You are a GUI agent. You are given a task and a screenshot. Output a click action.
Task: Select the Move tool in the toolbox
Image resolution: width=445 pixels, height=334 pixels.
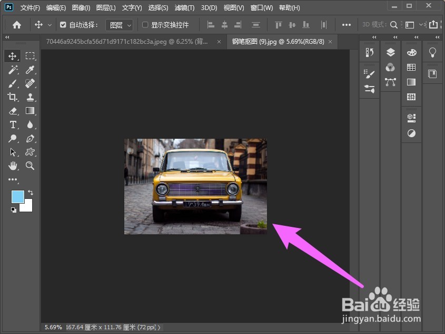pyautogui.click(x=12, y=56)
